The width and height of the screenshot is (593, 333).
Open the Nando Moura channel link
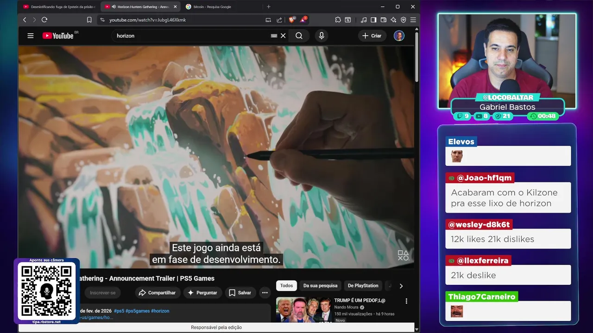347,307
